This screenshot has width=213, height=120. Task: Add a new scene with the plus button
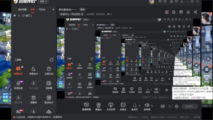pos(53,9)
